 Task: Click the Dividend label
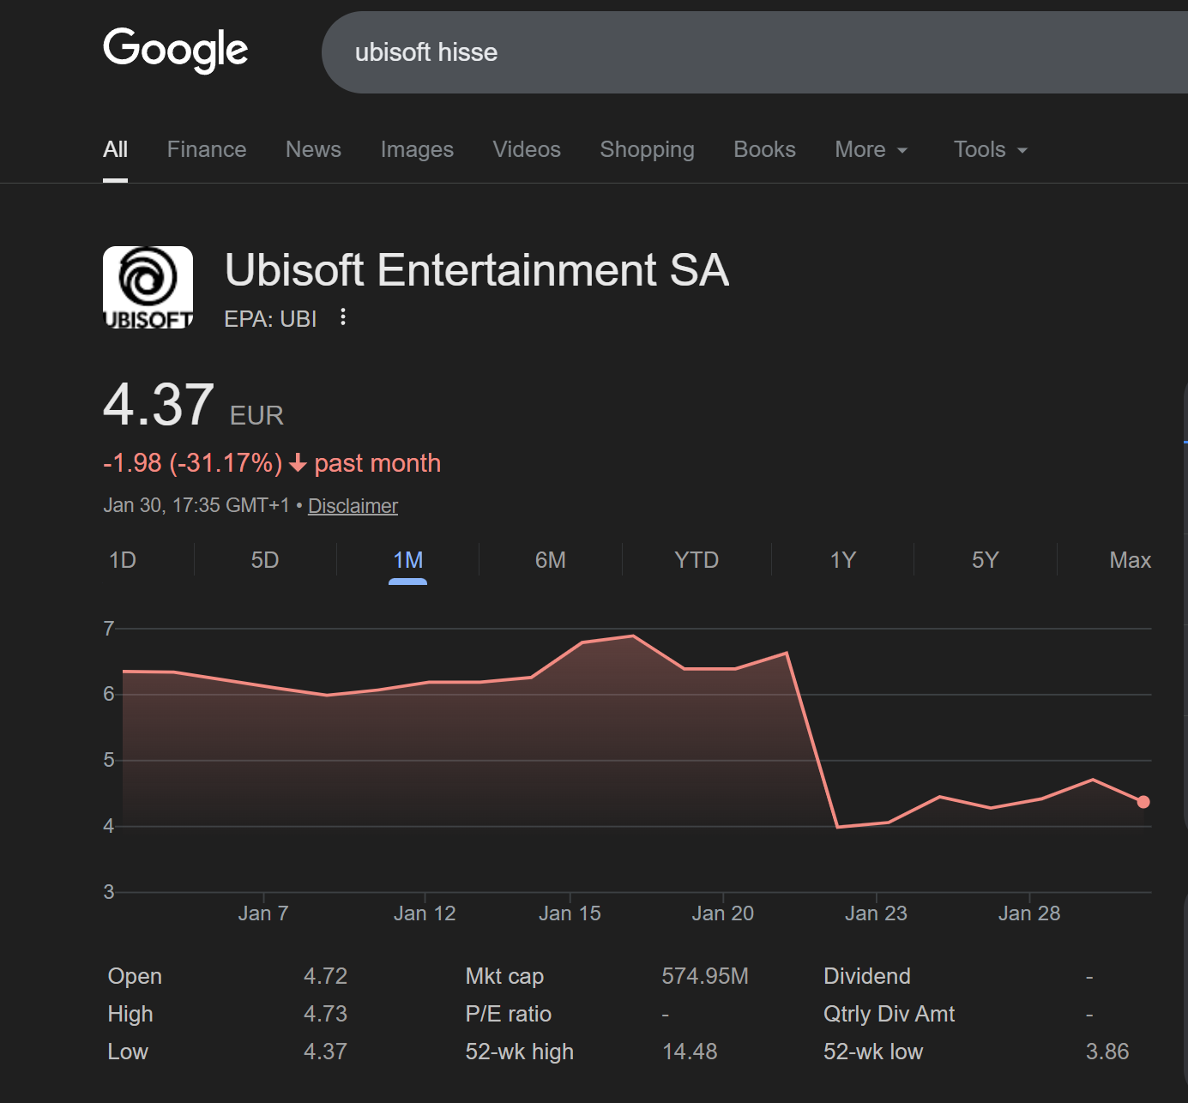pyautogui.click(x=867, y=976)
